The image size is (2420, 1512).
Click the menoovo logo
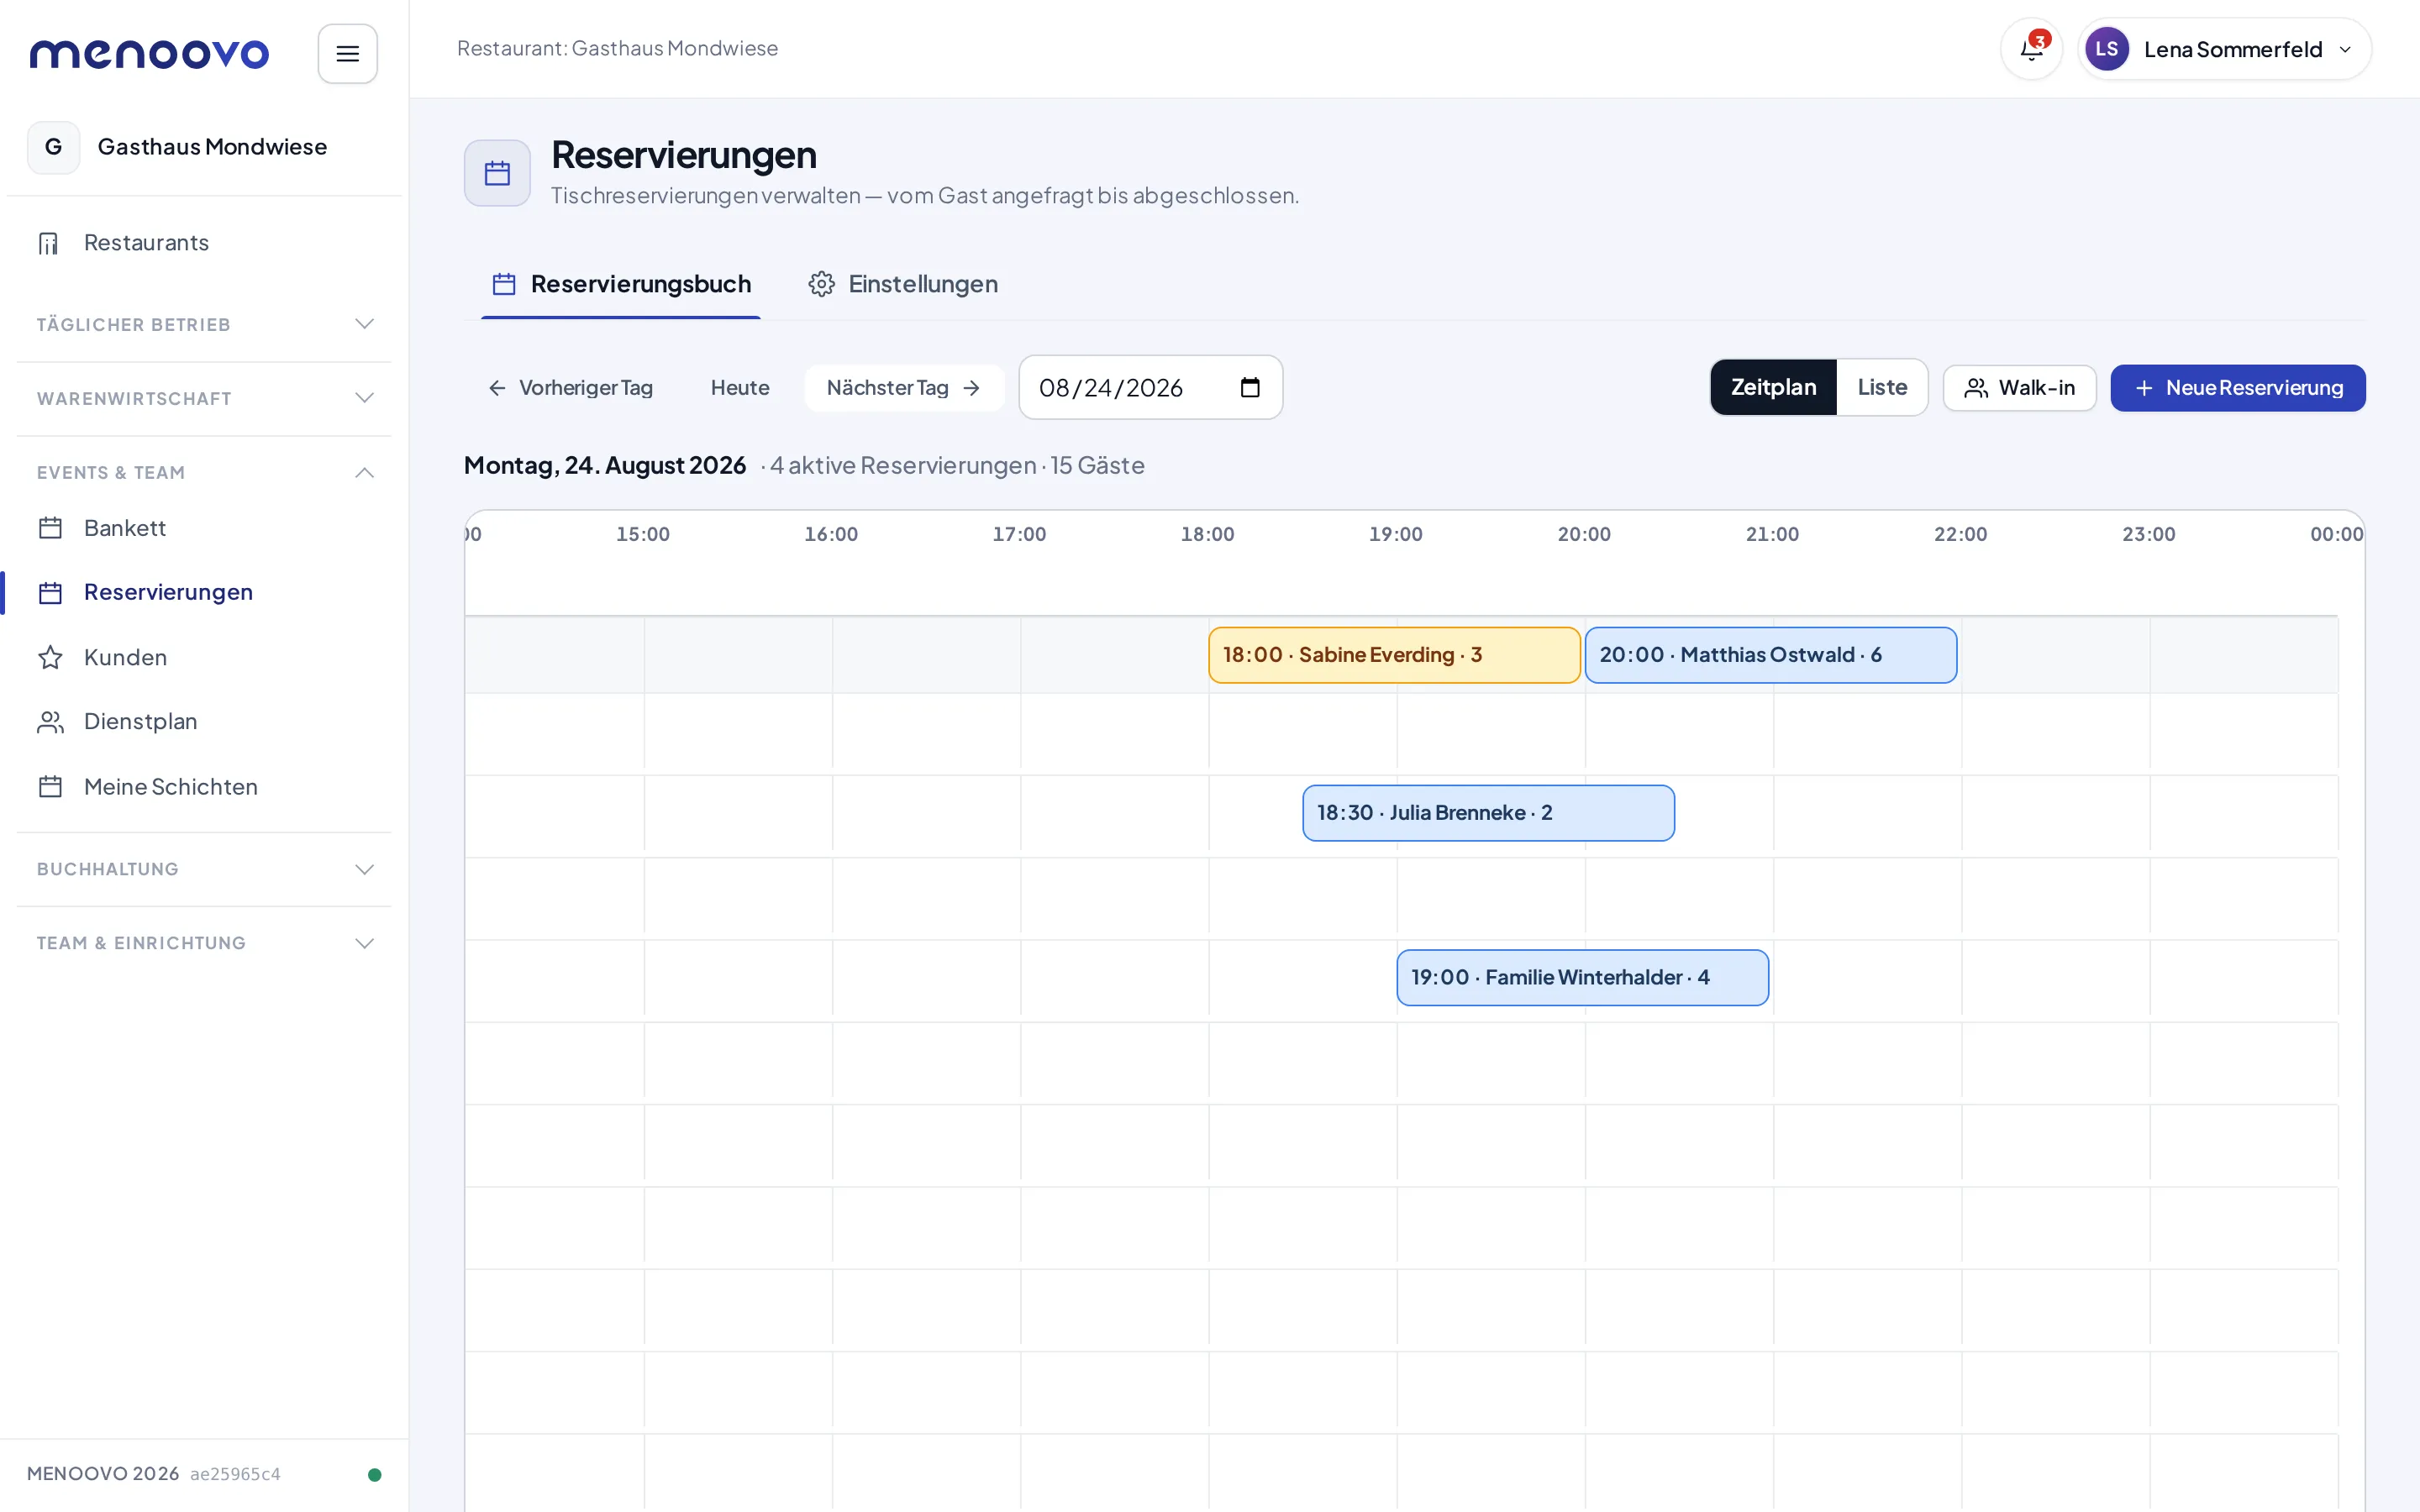tap(149, 53)
